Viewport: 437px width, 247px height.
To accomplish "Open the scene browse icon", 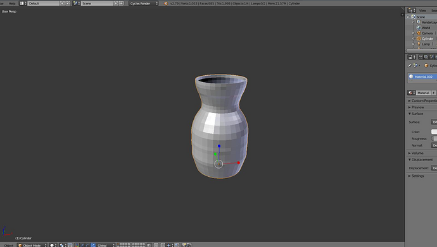I will pos(77,3).
